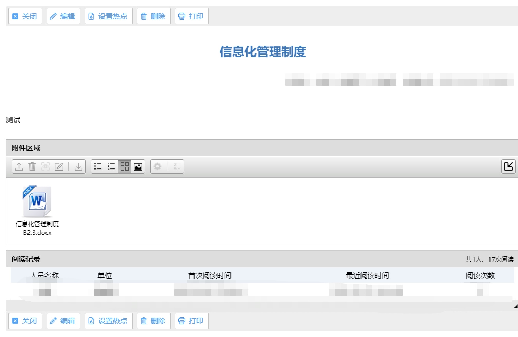Click 首次阅读时间 column header
Screen dimensions: 518x337
point(210,276)
